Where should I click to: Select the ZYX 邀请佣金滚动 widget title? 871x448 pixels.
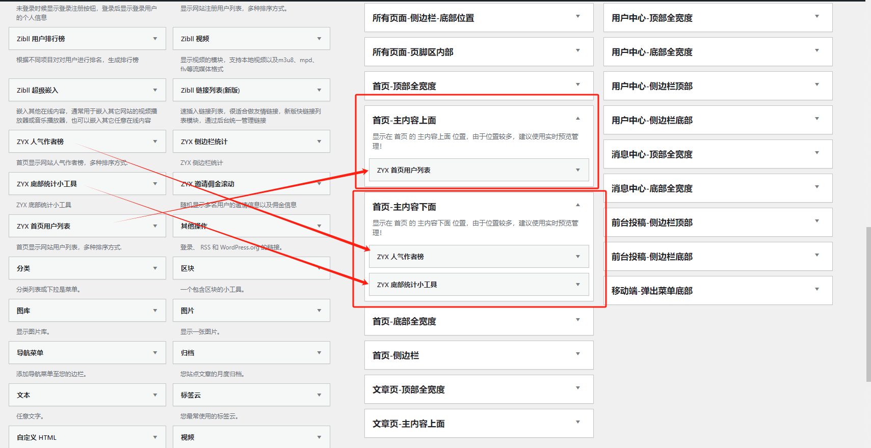(x=207, y=184)
